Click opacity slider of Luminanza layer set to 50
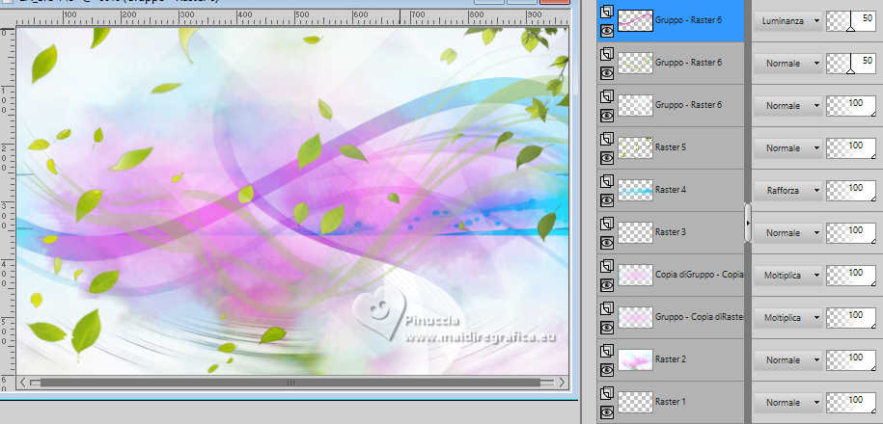This screenshot has height=424, width=883. pyautogui.click(x=851, y=21)
